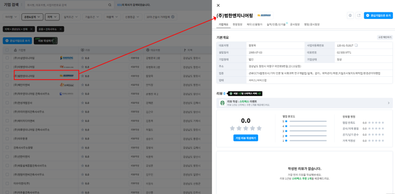Click the 기업 리뷰 작성하기 button

point(246,138)
